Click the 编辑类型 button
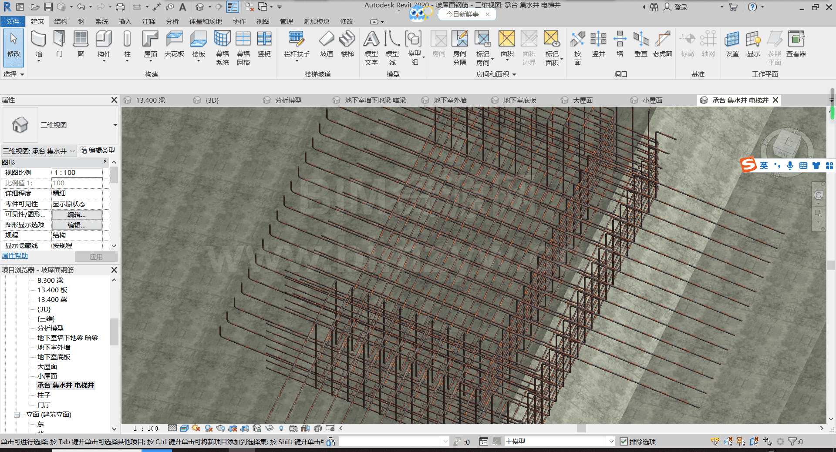 pos(98,151)
